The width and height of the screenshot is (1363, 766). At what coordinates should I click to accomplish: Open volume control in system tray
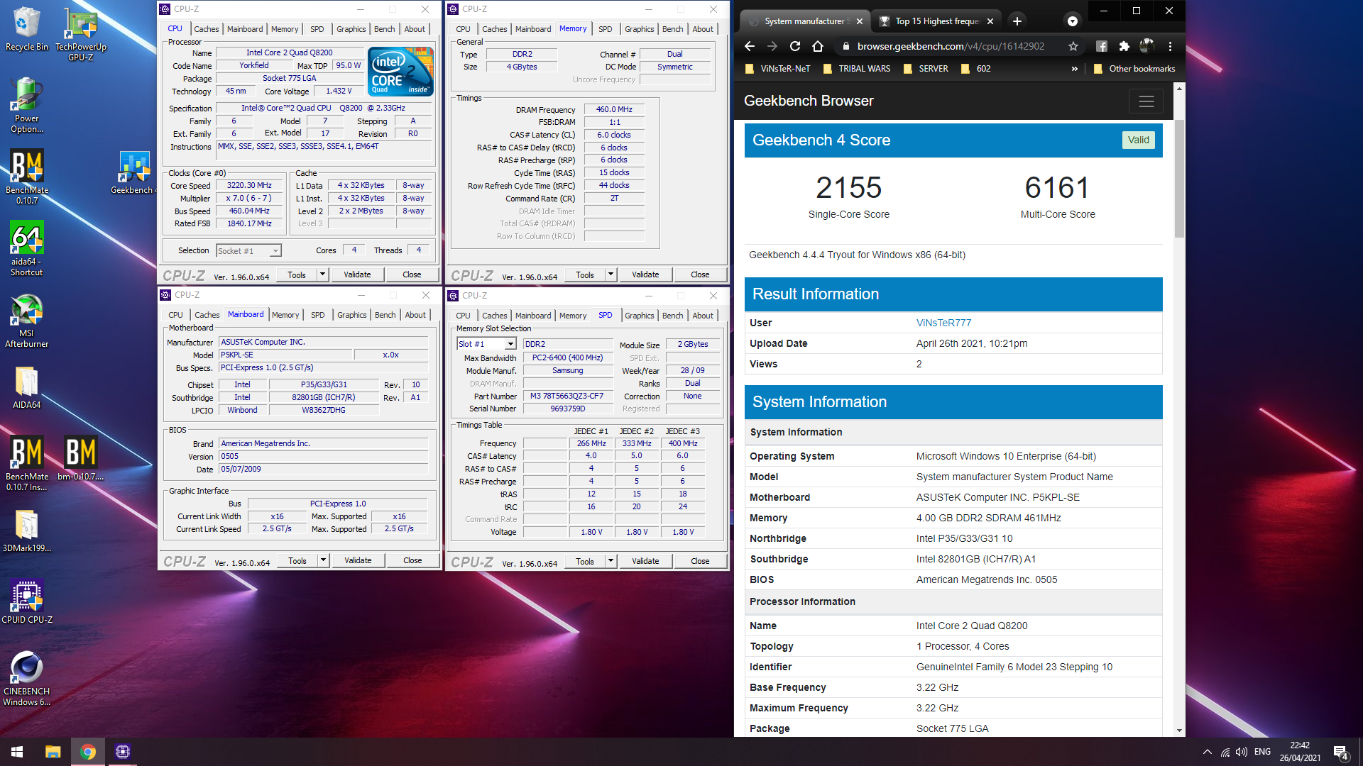[x=1242, y=752]
